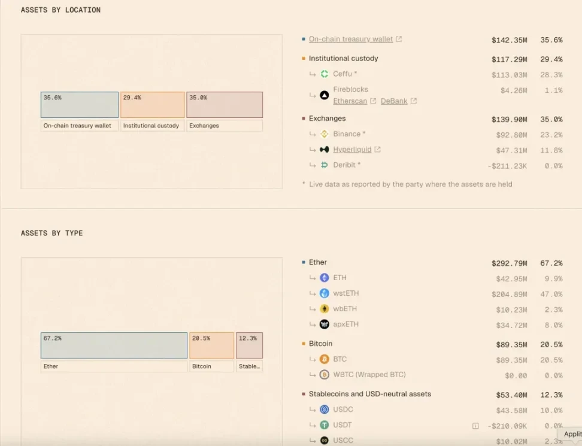Image resolution: width=582 pixels, height=446 pixels.
Task: Click the Ceffu logo icon
Action: tap(325, 74)
